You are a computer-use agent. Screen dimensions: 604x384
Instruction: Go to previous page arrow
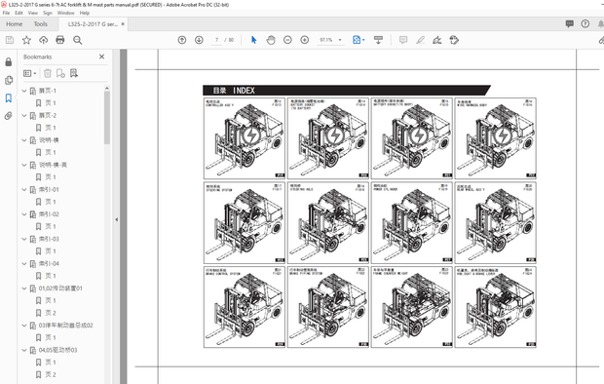click(182, 40)
